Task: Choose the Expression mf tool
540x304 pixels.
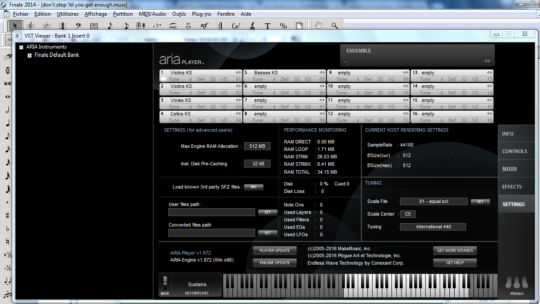Action: [204, 26]
